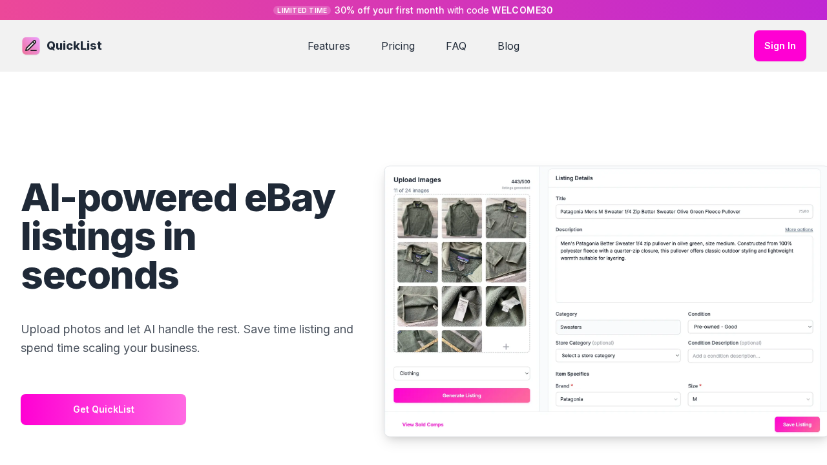The height and width of the screenshot is (465, 827).
Task: Click the Save Listing button
Action: click(797, 424)
